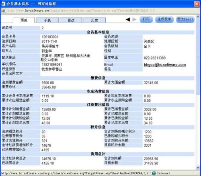Screen dimensions: 201x176
Task: Select the planned points balance 13852
Action: (149, 141)
